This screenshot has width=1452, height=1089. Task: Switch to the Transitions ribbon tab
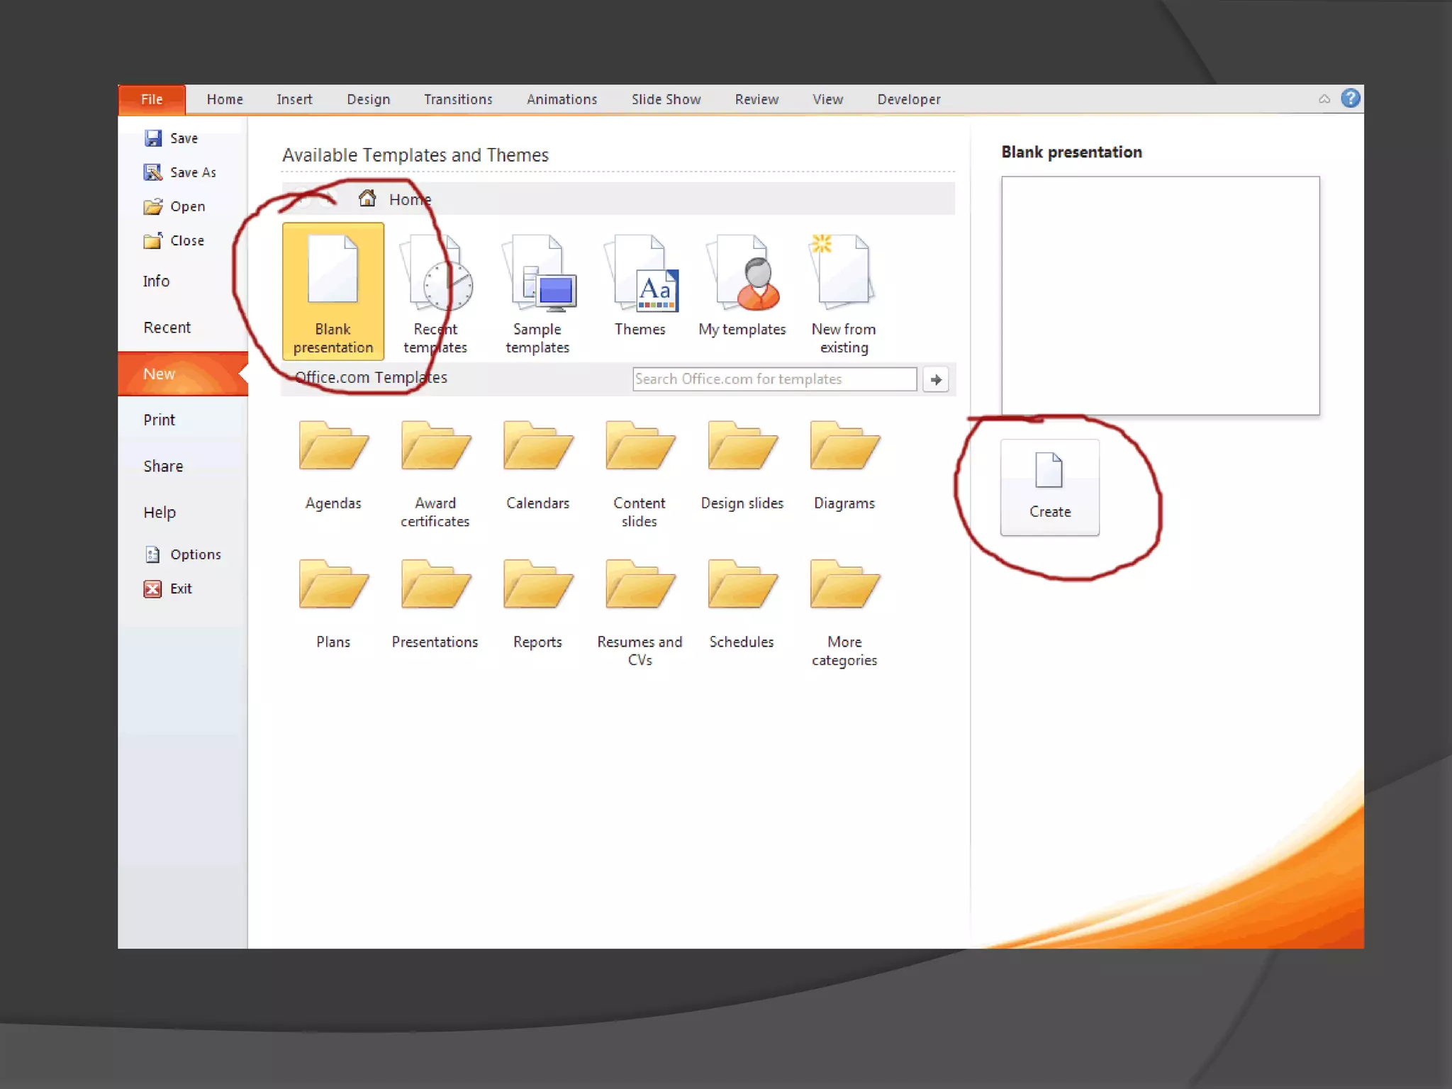(458, 99)
